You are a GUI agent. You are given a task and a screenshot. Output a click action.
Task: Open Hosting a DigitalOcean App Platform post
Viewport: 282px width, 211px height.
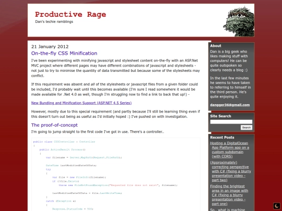(230, 150)
